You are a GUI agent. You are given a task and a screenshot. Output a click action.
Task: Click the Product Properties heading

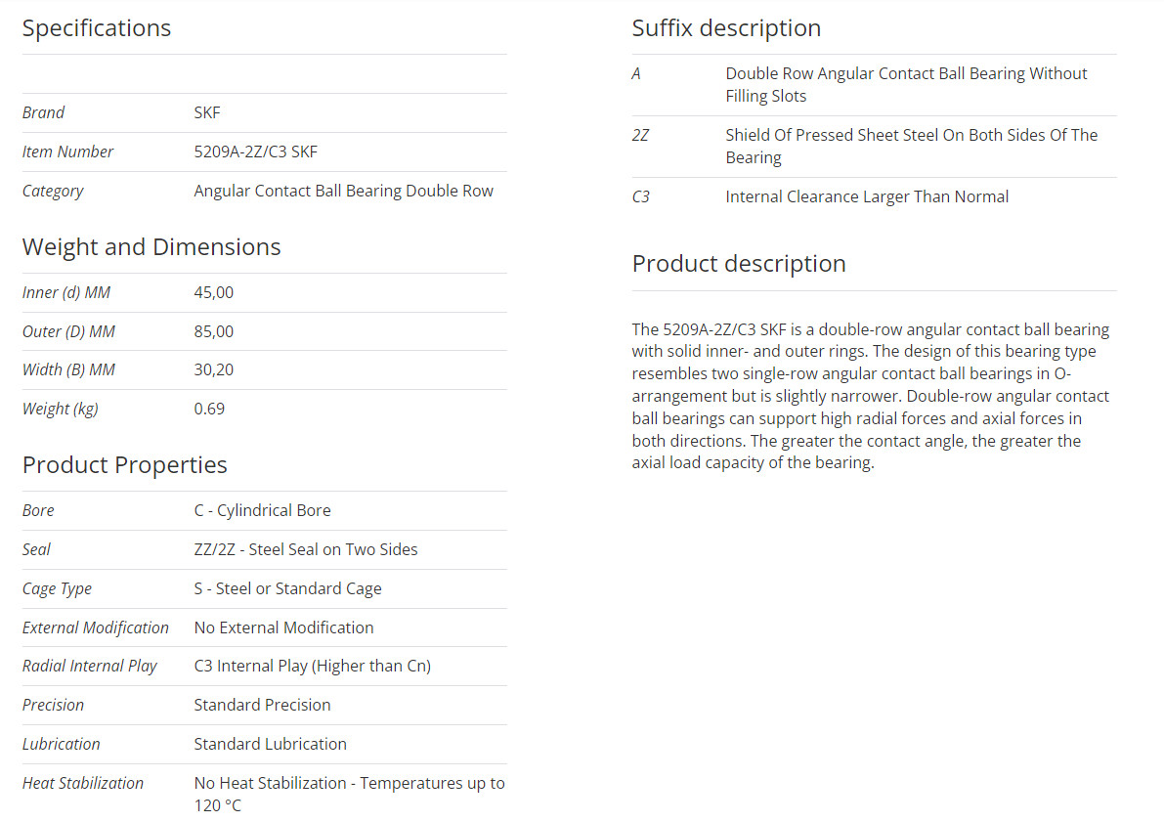(x=125, y=465)
